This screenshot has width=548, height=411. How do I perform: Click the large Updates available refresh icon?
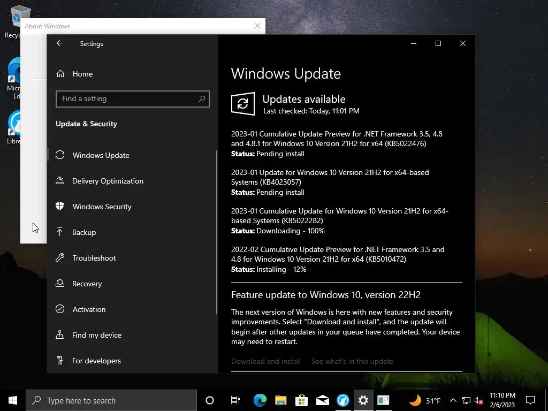point(243,104)
